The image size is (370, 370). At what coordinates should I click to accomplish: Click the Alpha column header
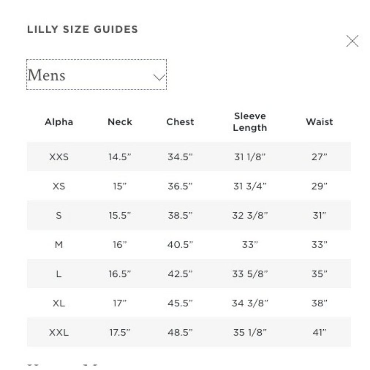coord(58,122)
